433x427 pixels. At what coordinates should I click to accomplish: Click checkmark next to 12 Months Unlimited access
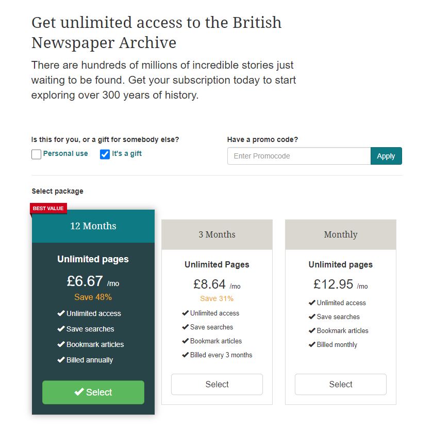click(61, 313)
